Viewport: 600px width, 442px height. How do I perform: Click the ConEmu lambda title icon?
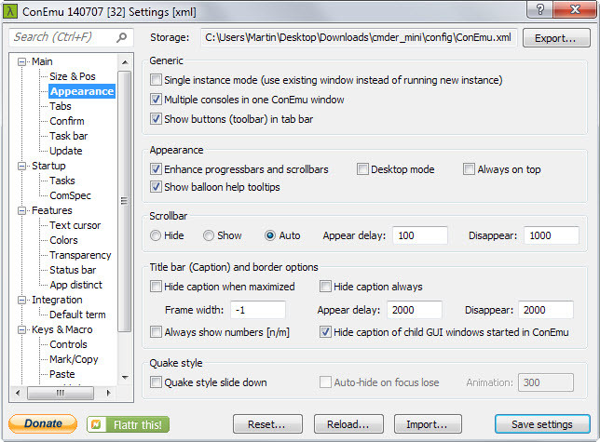(10, 11)
